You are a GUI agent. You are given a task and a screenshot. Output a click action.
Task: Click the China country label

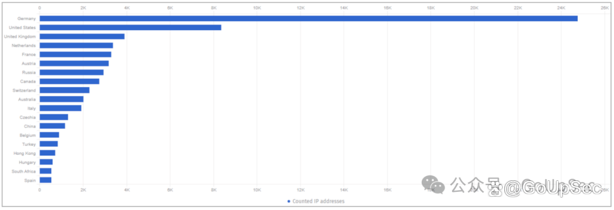point(30,126)
